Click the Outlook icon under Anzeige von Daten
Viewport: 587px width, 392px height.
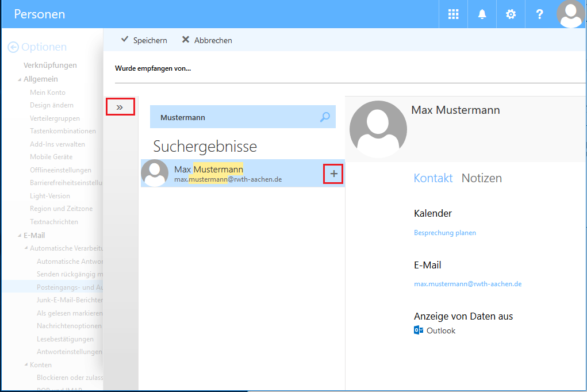(x=418, y=330)
